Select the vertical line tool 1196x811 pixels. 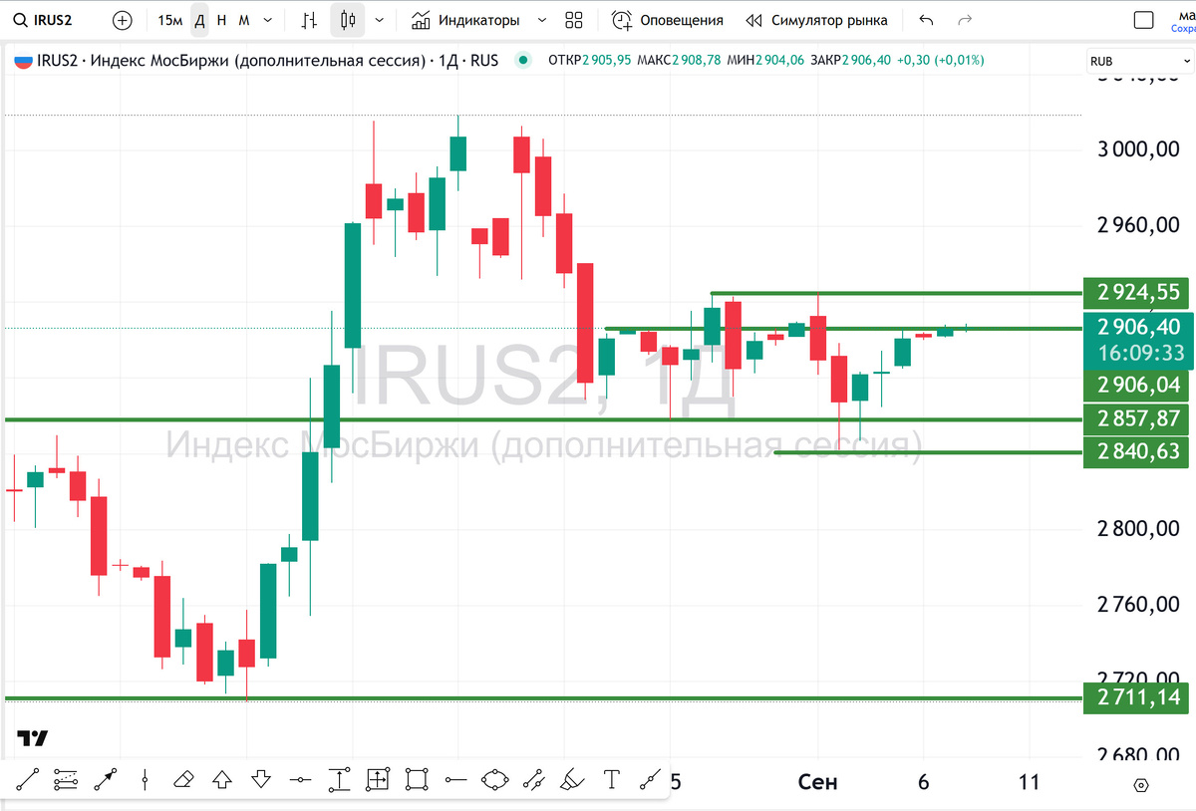(x=145, y=779)
